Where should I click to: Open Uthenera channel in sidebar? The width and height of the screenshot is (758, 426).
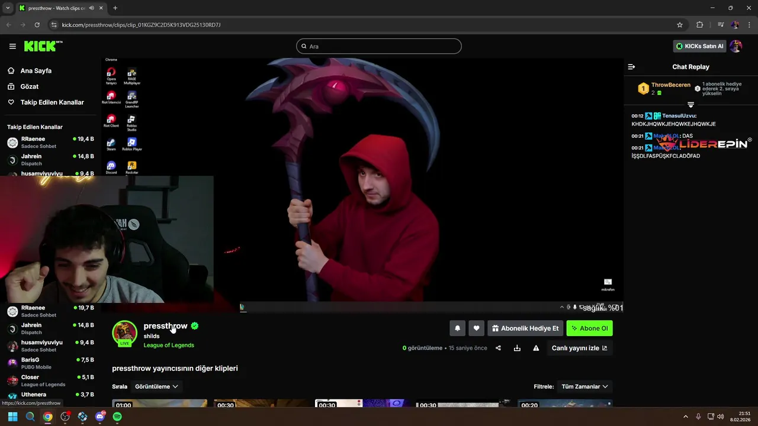(x=50, y=395)
